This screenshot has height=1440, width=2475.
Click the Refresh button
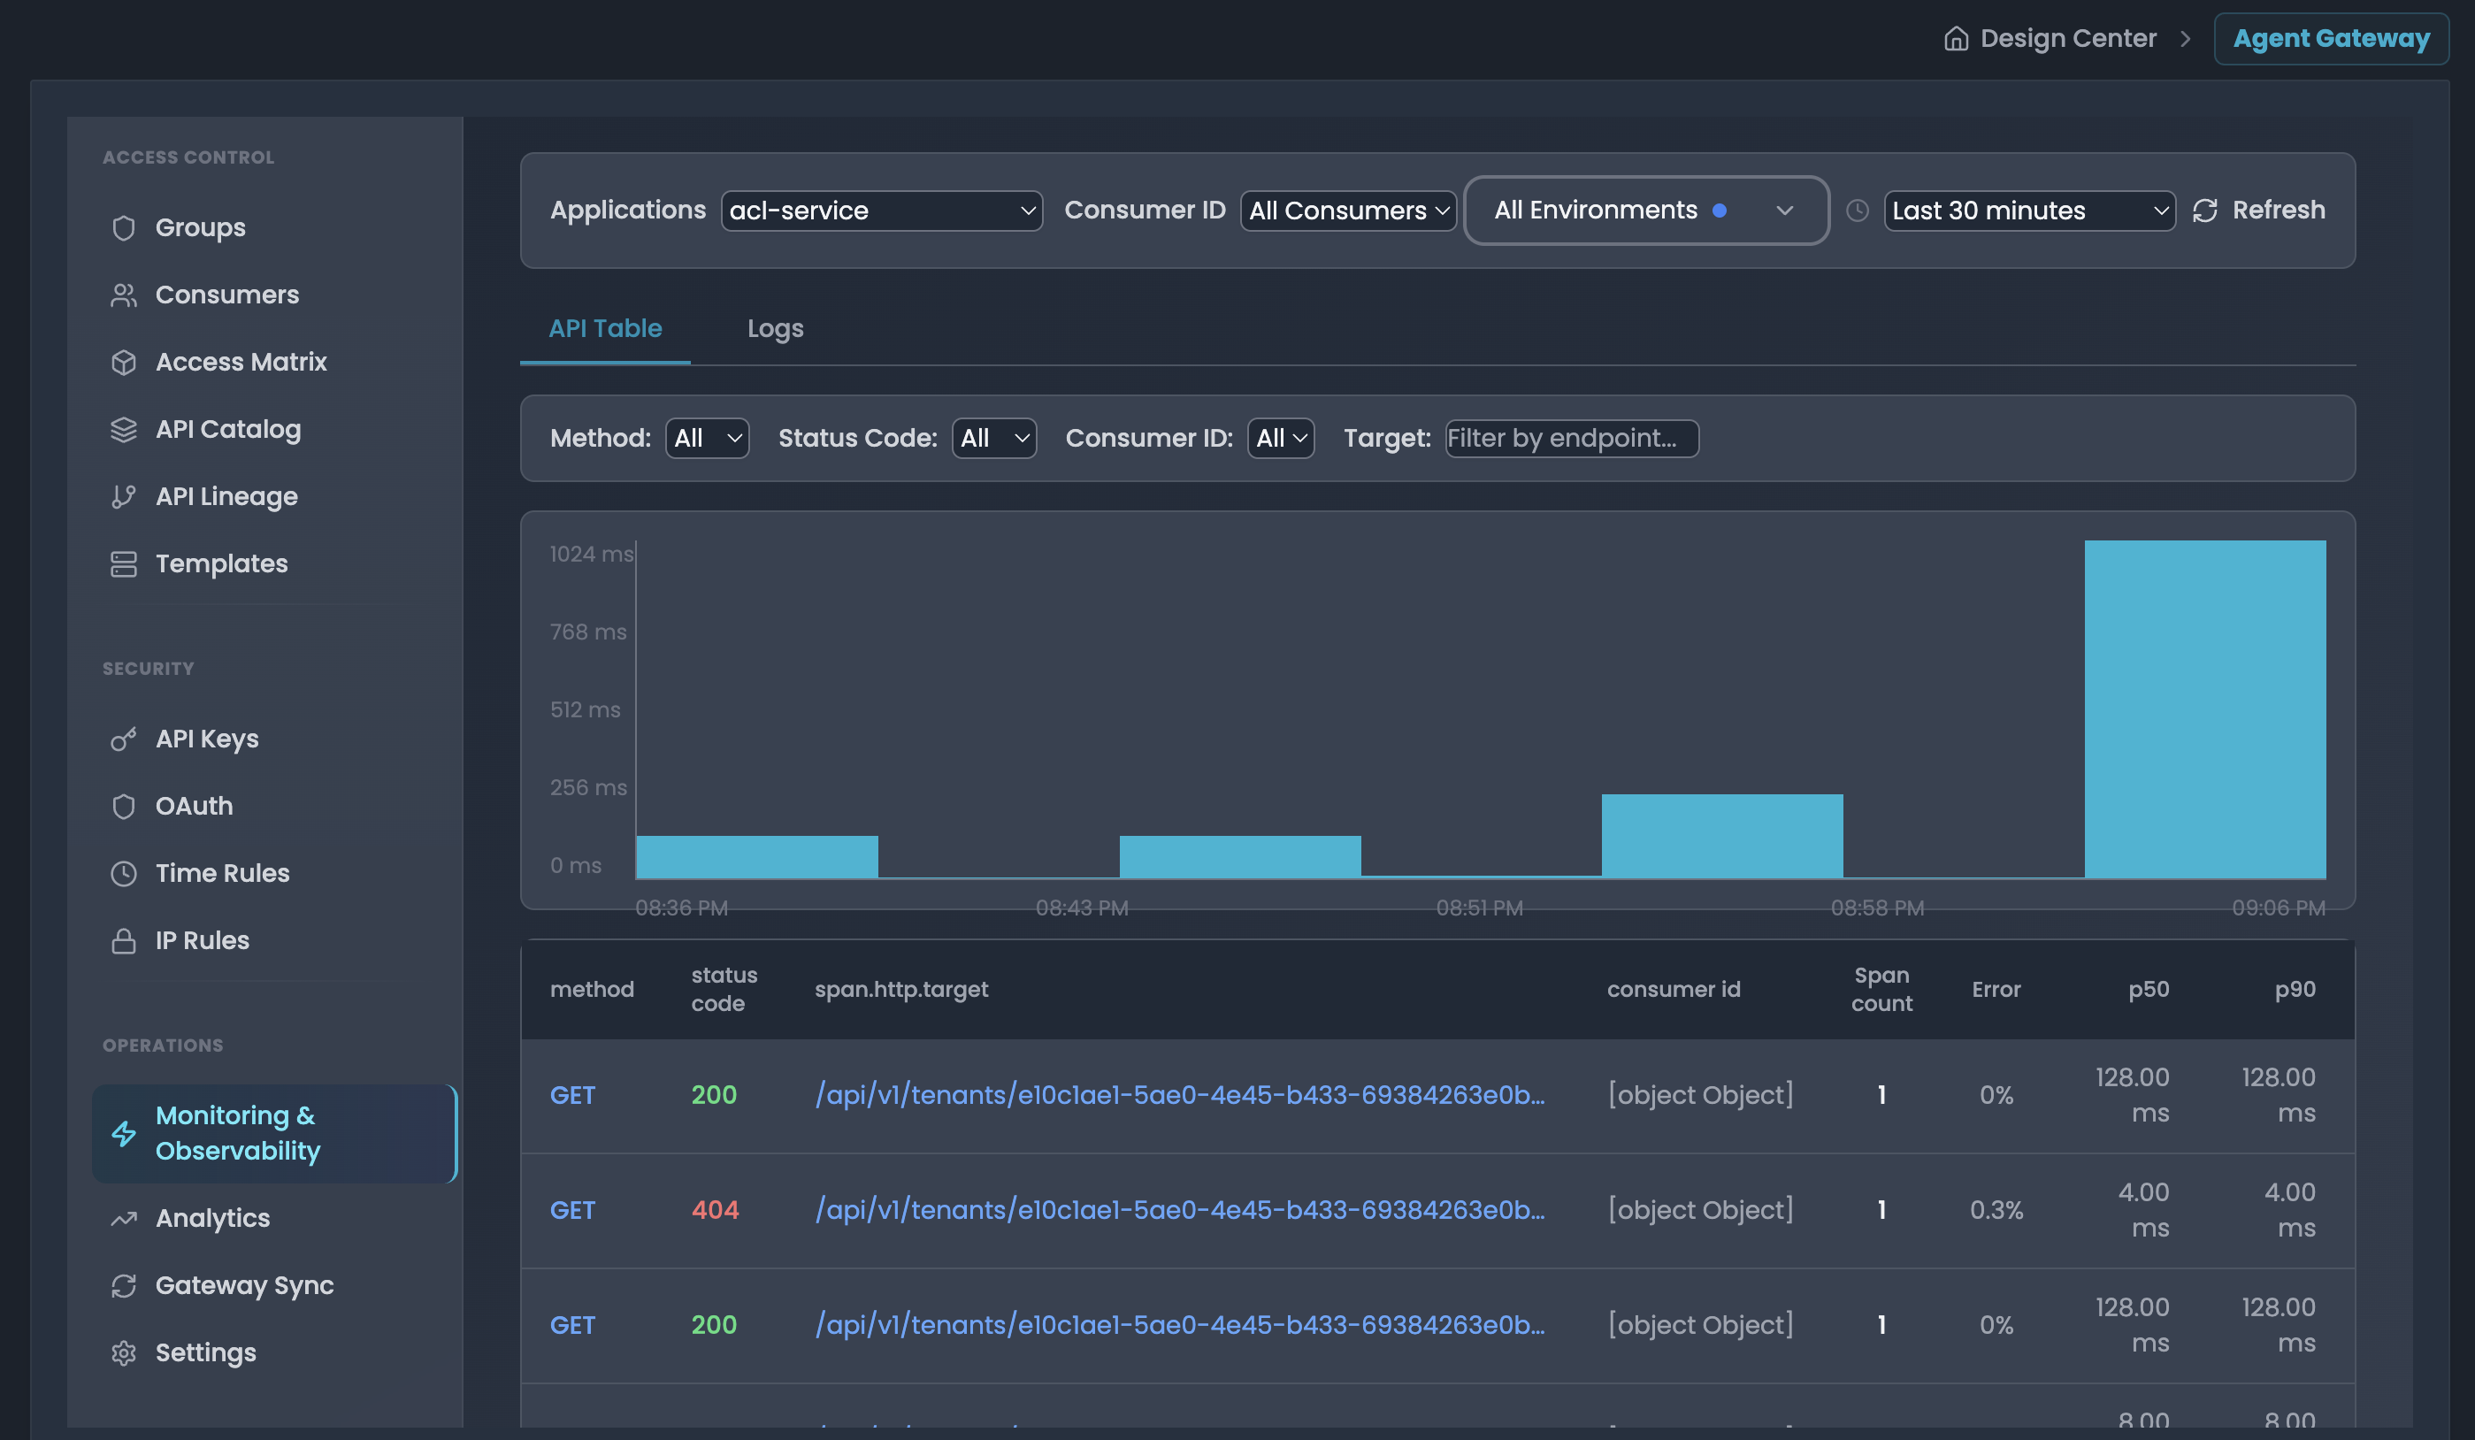point(2259,211)
